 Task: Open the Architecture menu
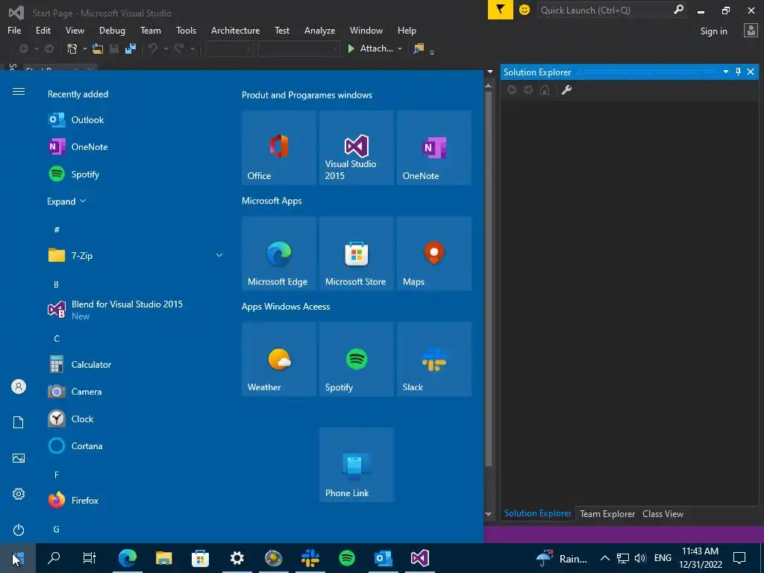(x=235, y=30)
